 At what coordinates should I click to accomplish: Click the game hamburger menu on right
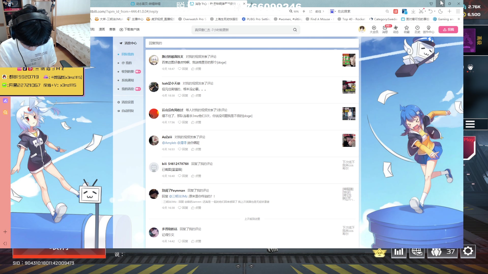pos(470,124)
